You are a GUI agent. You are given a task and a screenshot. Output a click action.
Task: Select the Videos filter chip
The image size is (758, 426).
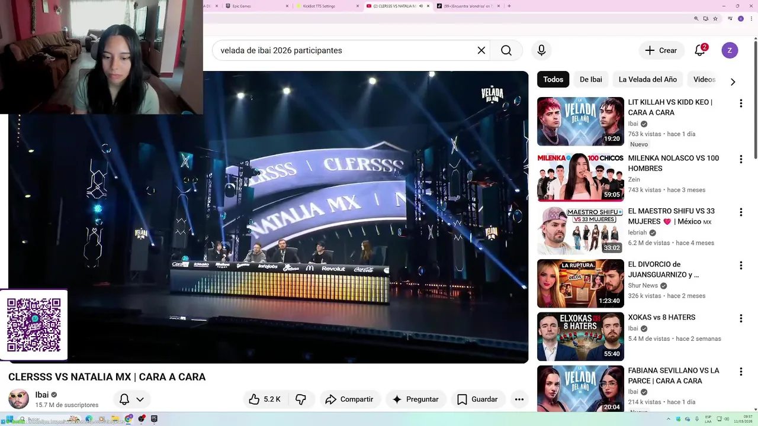(704, 79)
